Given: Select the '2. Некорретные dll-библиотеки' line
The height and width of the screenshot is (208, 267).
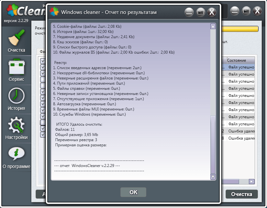Looking at the screenshot, I should (99, 73).
